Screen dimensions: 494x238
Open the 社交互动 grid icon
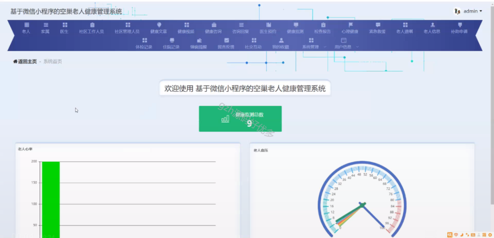click(254, 41)
